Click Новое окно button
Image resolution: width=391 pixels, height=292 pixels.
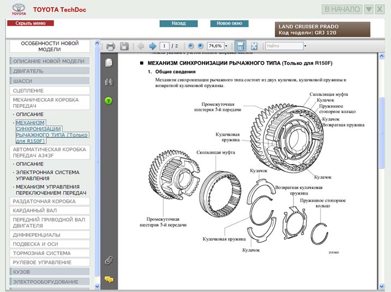tap(230, 23)
